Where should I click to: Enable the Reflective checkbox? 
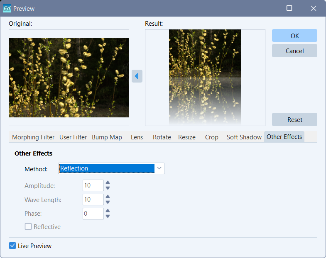tap(28, 227)
